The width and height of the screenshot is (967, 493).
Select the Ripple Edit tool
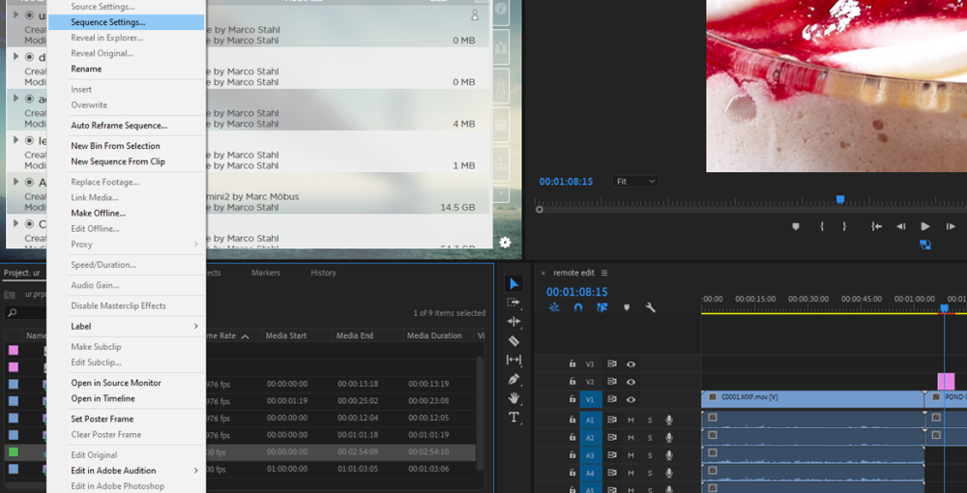coord(513,321)
